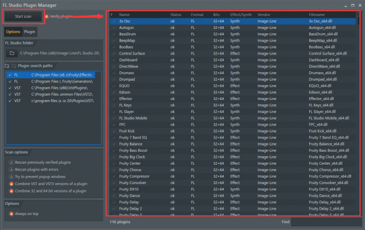Select the Fruit Kick plugin row
365x230 pixels.
[x=233, y=131]
